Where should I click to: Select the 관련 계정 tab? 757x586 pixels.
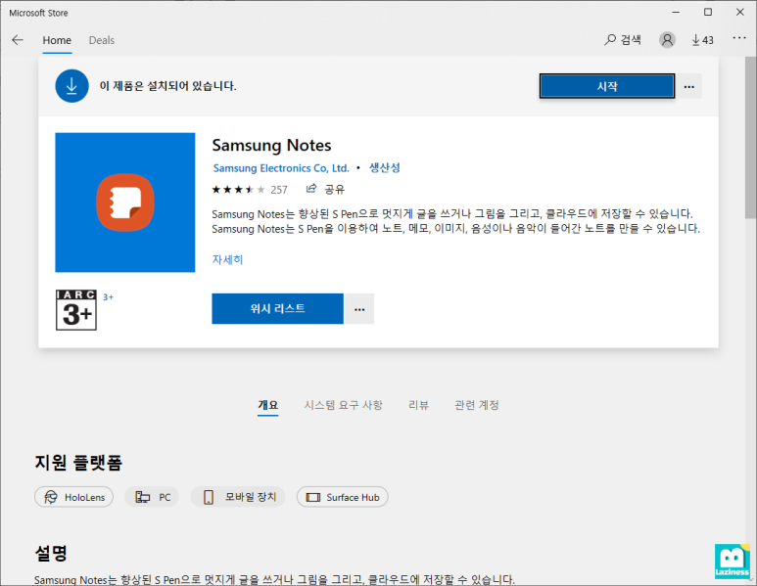[x=477, y=405]
